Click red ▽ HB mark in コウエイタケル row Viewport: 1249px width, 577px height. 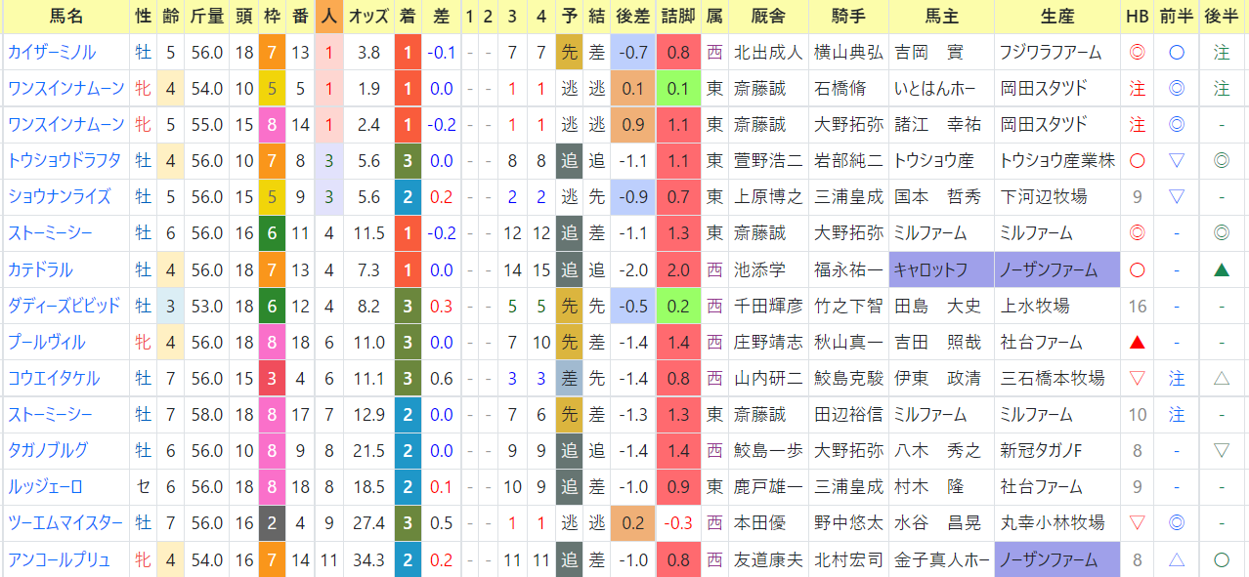(x=1137, y=378)
